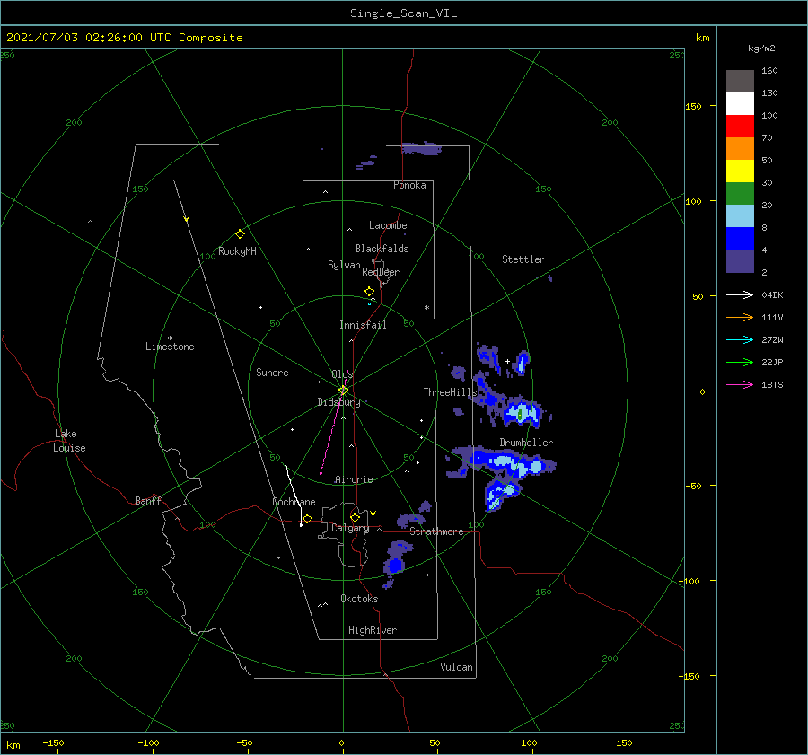
Task: Click the Vulcan label
Action: click(456, 667)
